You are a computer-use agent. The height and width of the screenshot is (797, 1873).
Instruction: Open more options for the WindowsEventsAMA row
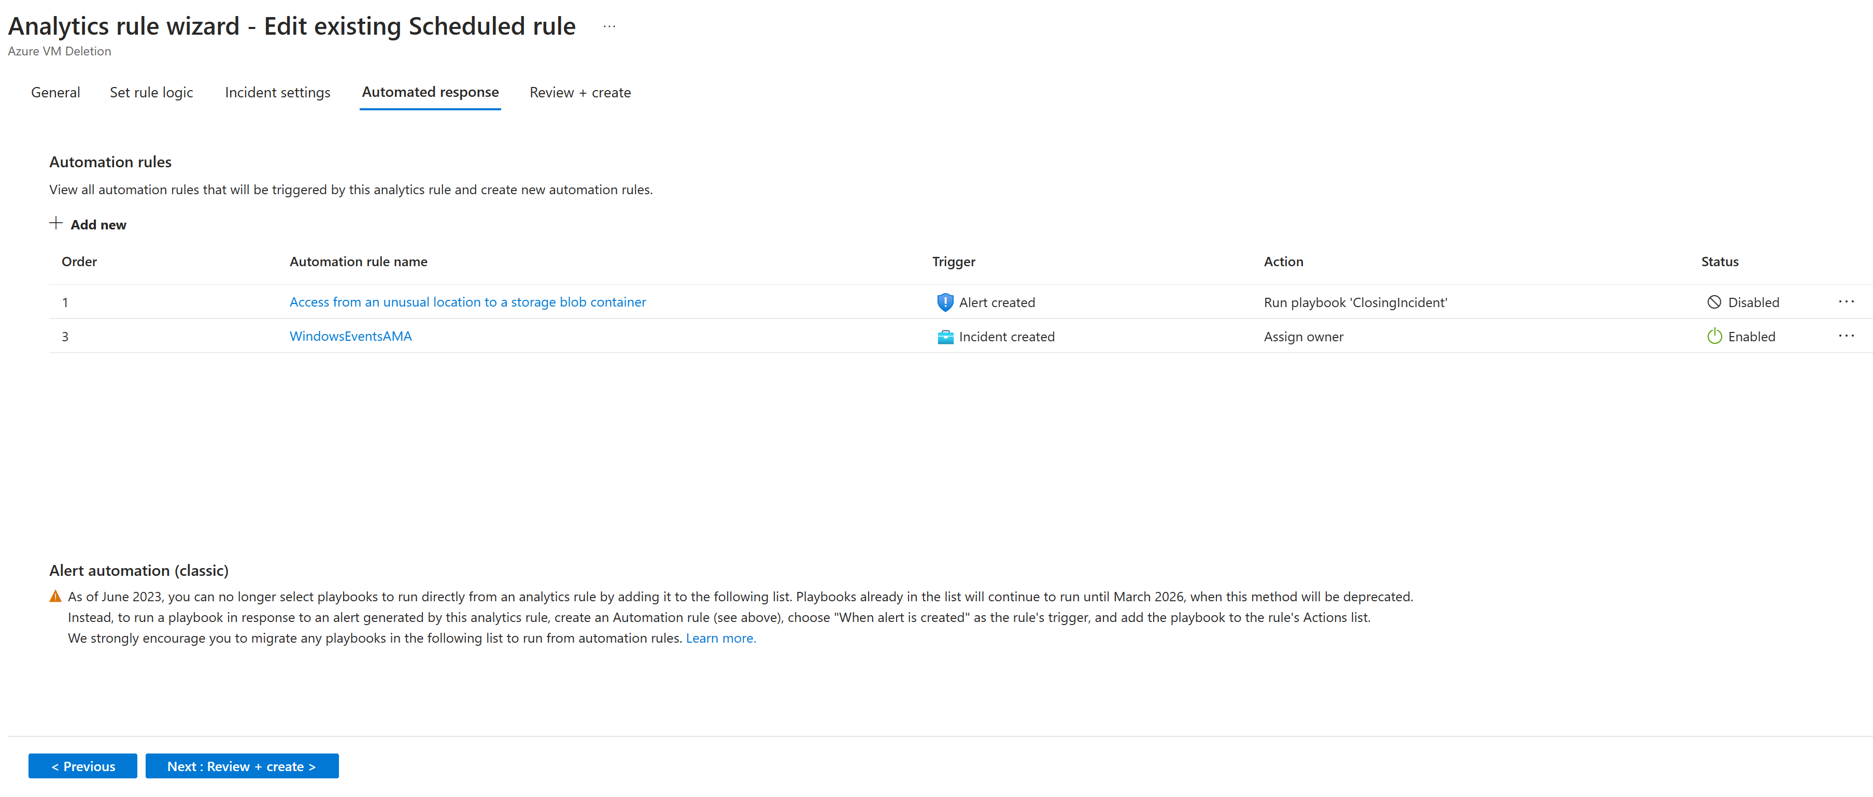click(x=1846, y=336)
